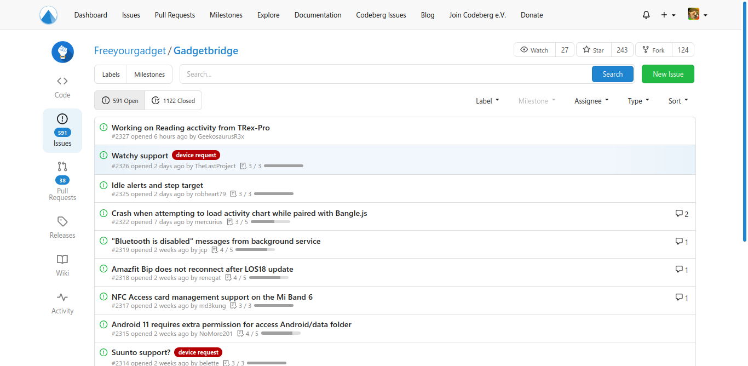Screen dimensions: 748x366
Task: Click device request label on Watchy support
Action: point(196,155)
